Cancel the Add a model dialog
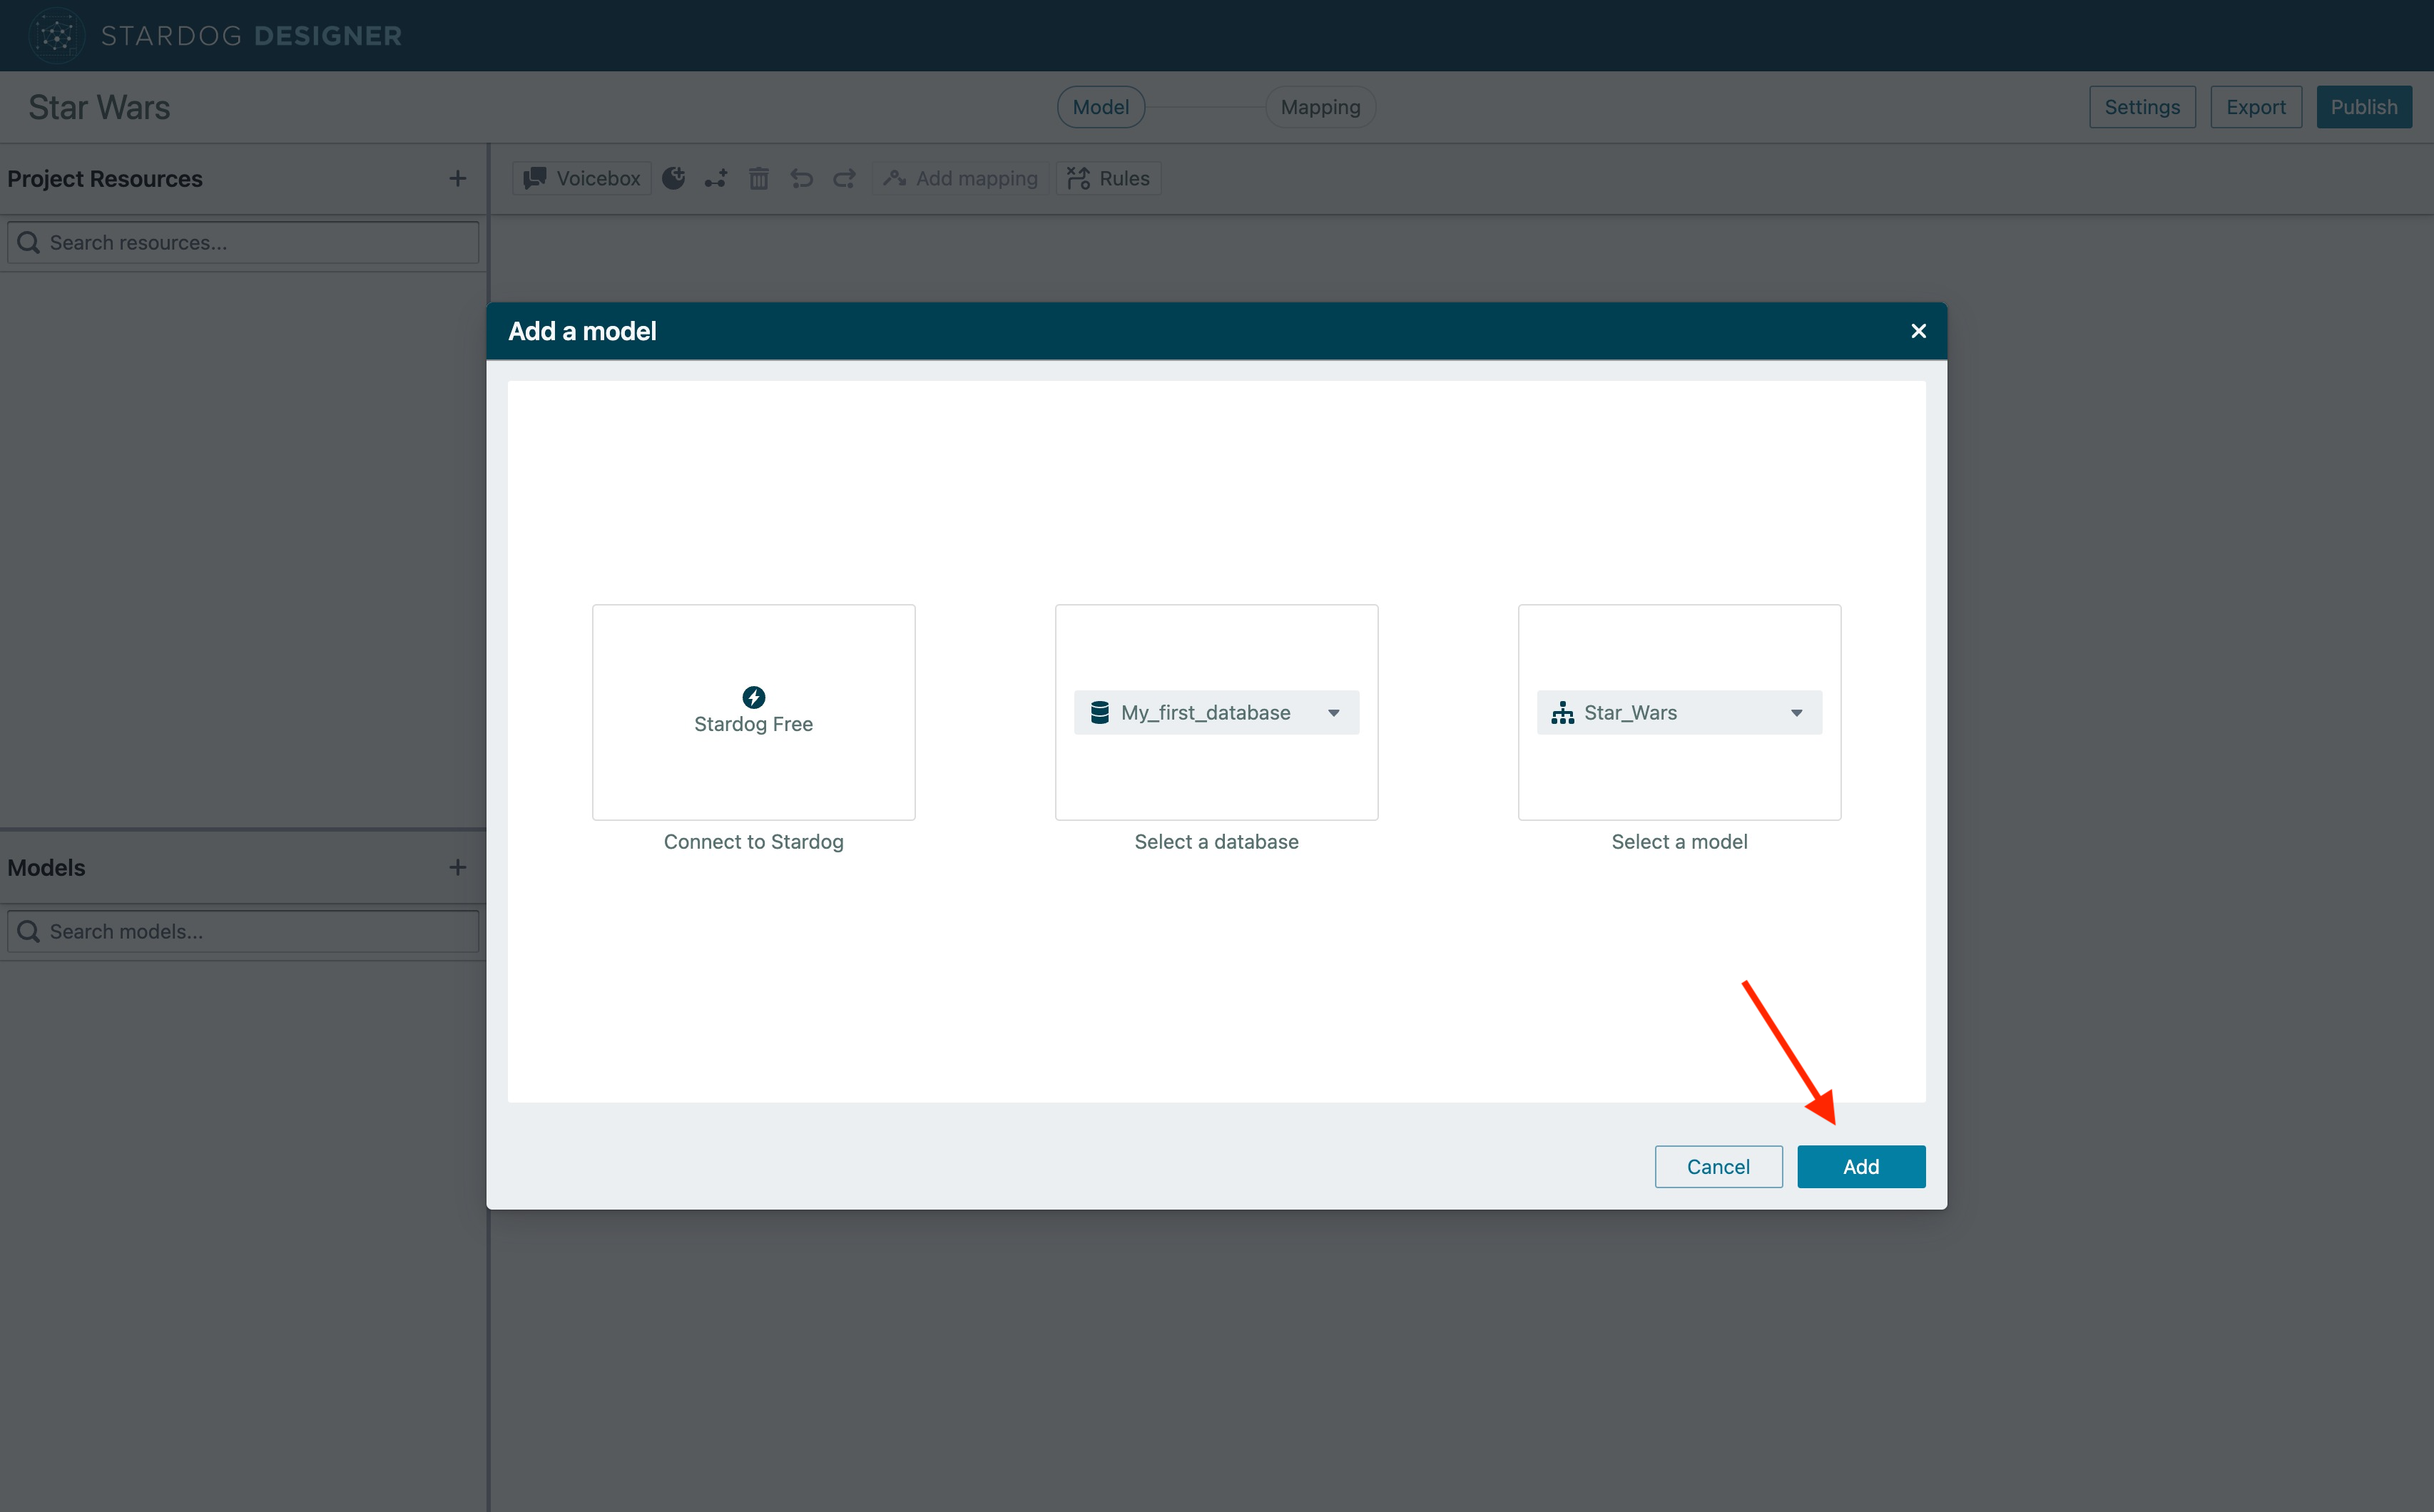The width and height of the screenshot is (2434, 1512). (x=1717, y=1166)
